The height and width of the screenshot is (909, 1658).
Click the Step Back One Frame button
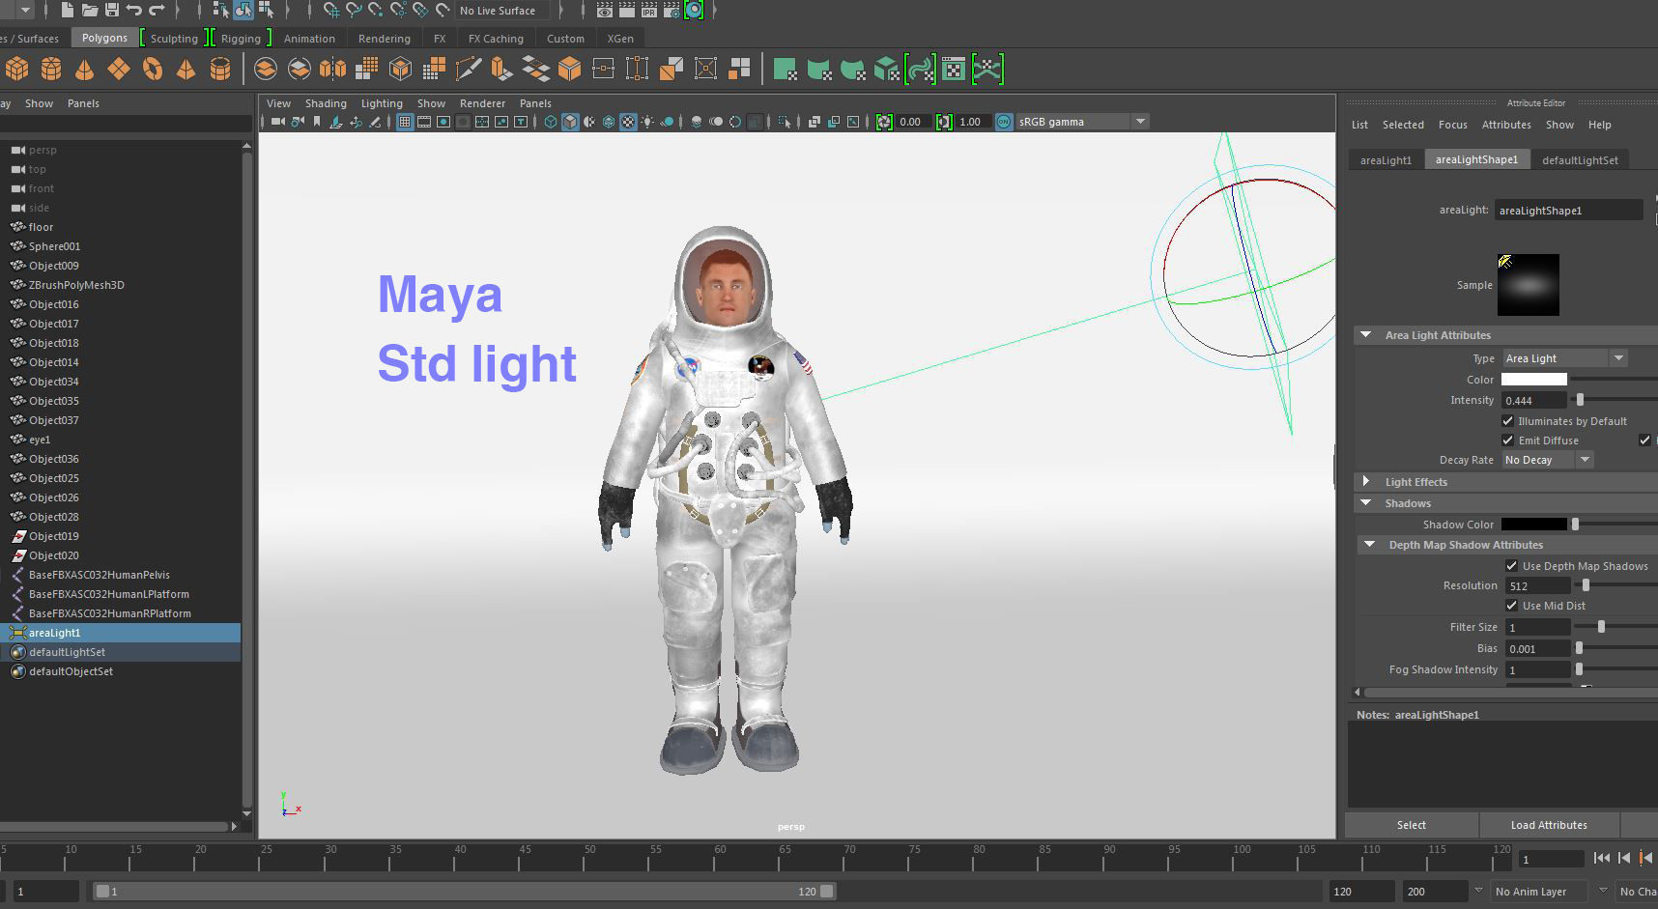pyautogui.click(x=1624, y=858)
